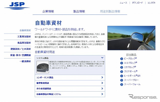This screenshot has width=160, height=102.
Task: Click the 自動車資材 page heading
Action: point(48,23)
